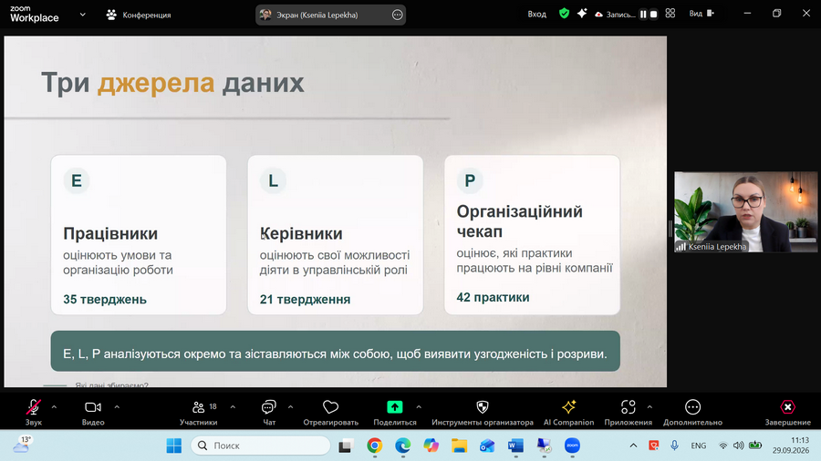Open Отреагировать reactions heart

click(330, 412)
